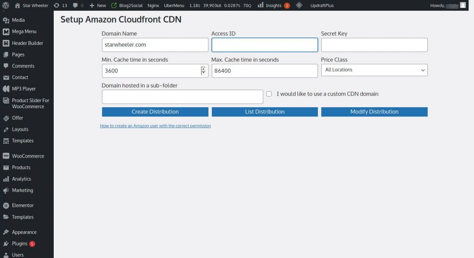
Task: Click the Marketing megaphone icon
Action: tap(6, 190)
